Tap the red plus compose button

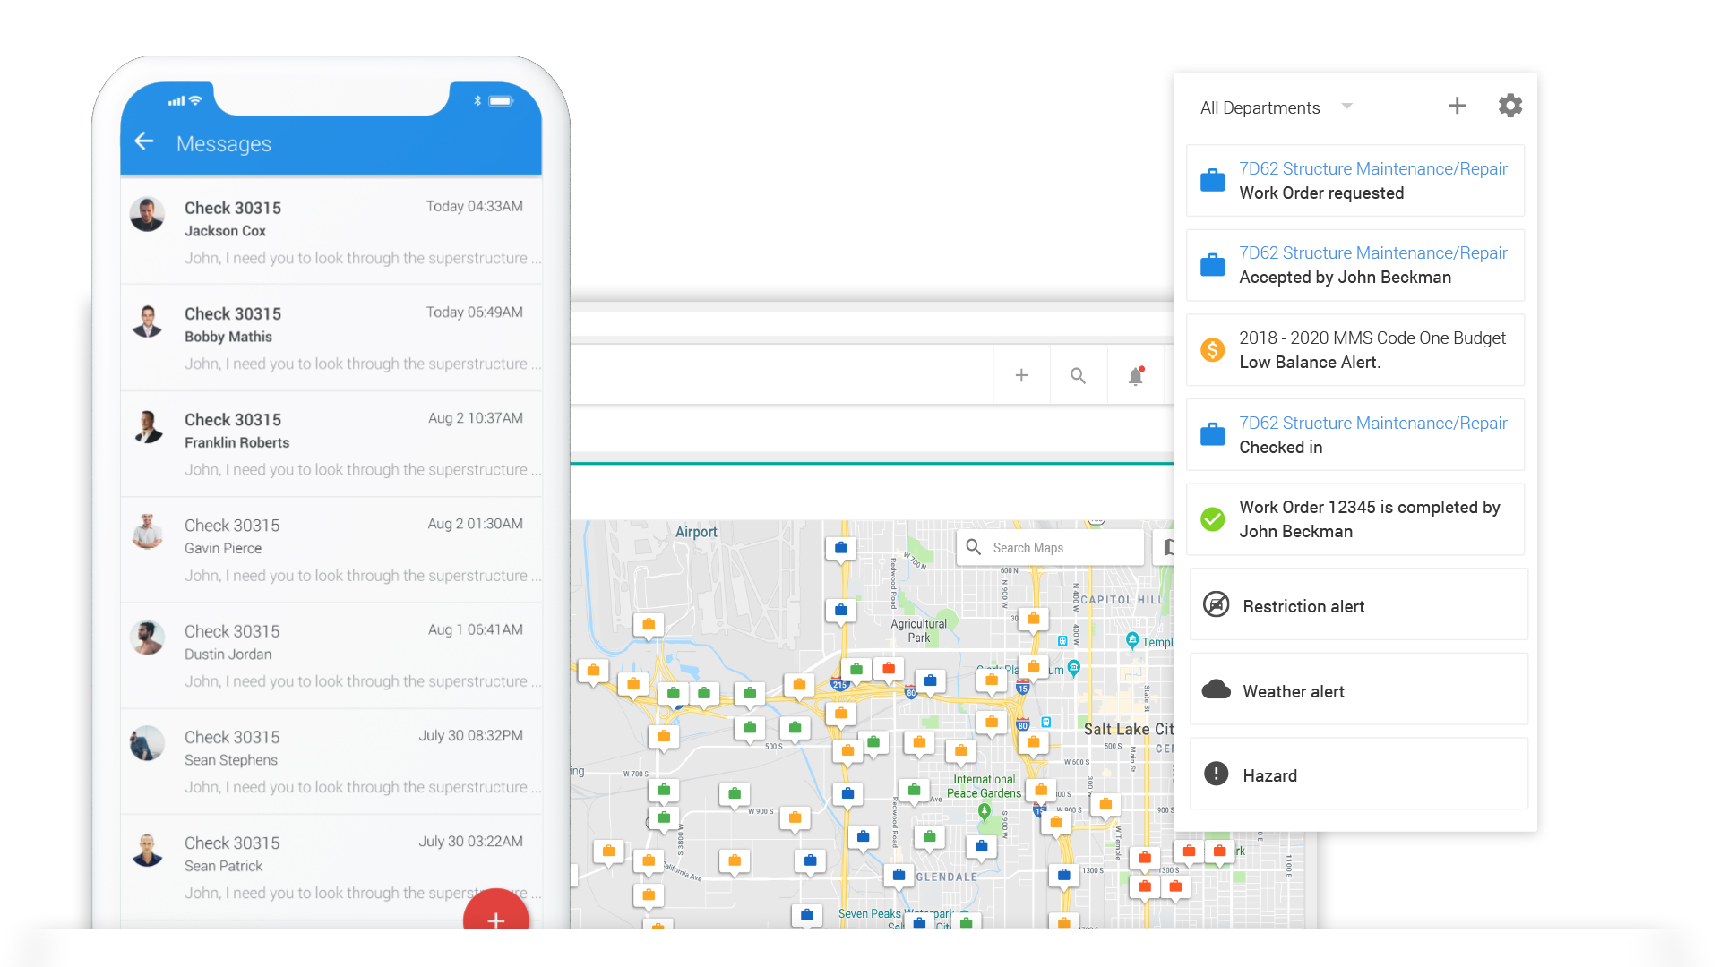coord(495,909)
